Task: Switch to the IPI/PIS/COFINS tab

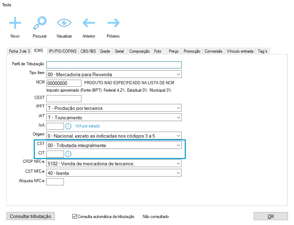Action: [63, 51]
